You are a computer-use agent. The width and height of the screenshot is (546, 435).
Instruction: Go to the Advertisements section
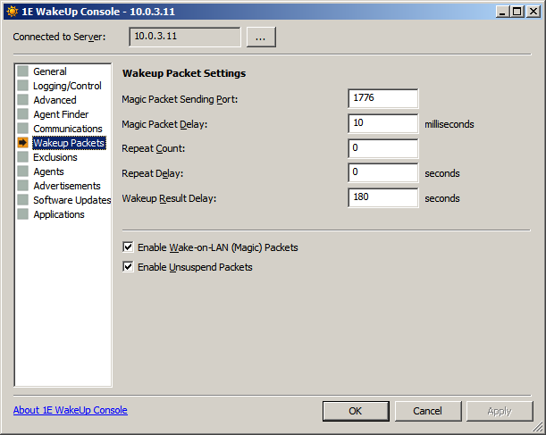coord(66,186)
